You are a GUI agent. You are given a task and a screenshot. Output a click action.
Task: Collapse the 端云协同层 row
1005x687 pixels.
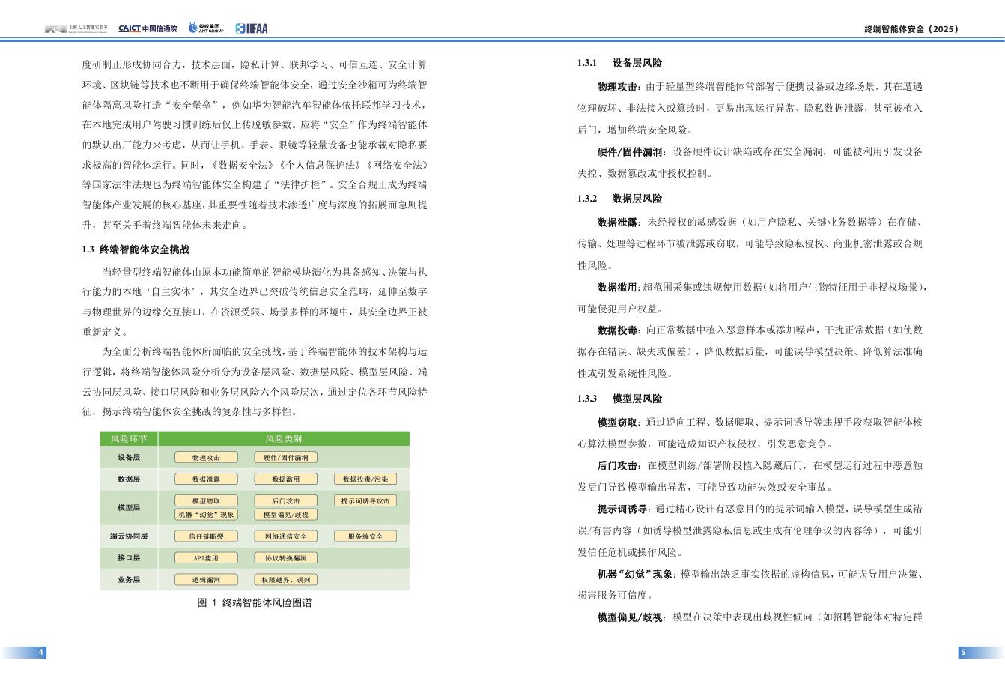pos(128,536)
